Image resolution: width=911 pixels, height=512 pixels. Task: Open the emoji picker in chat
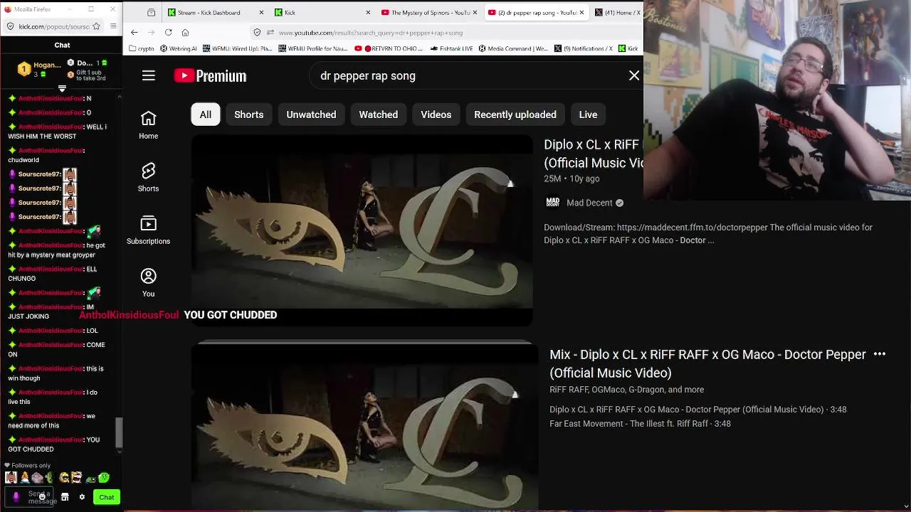43,496
